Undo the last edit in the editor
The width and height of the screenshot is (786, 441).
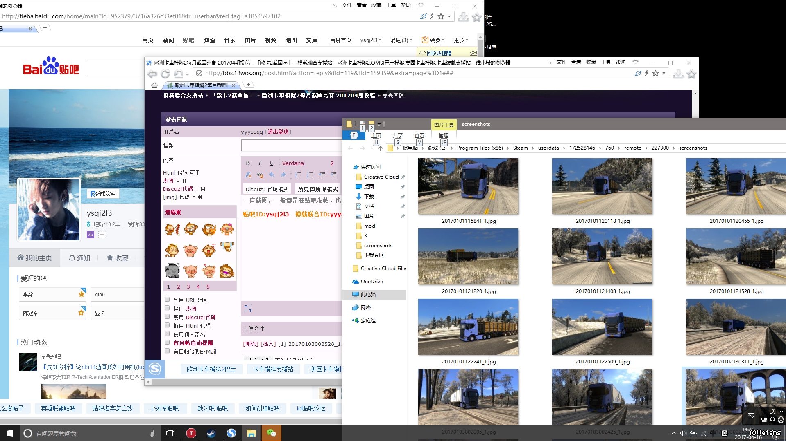click(272, 175)
